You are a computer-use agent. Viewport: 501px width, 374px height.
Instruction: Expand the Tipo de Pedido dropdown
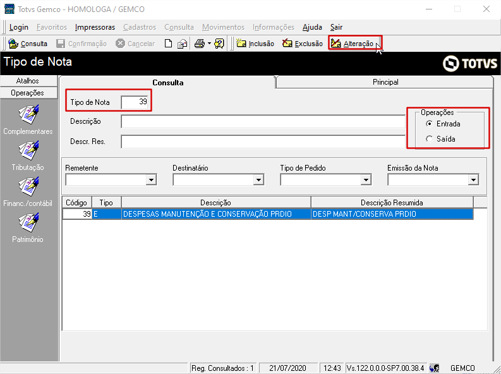coord(366,180)
